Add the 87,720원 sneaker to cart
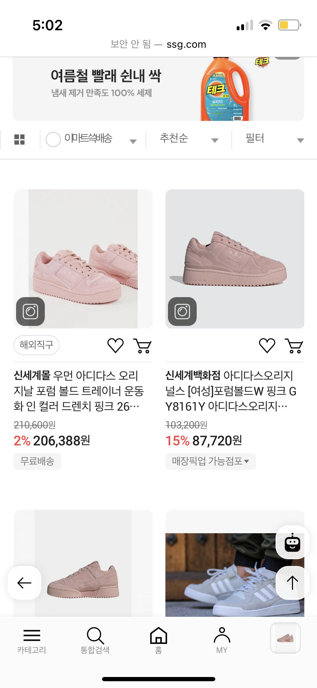Screen dimensions: 317x688 (x=294, y=346)
